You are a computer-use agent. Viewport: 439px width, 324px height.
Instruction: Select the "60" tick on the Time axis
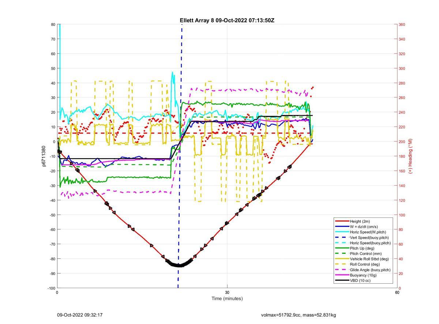point(397,293)
